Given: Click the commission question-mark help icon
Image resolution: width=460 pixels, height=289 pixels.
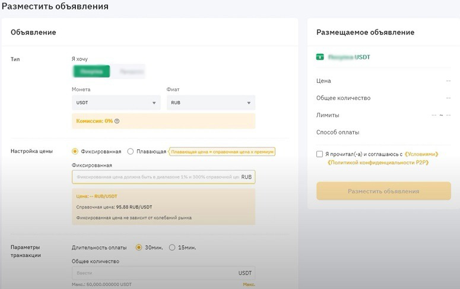Looking at the screenshot, I should 117,121.
